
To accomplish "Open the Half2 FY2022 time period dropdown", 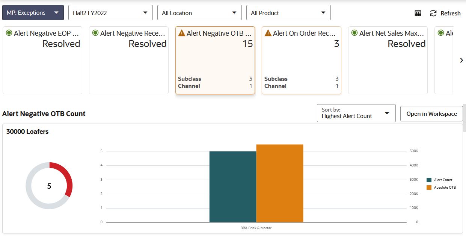I will pyautogui.click(x=110, y=12).
